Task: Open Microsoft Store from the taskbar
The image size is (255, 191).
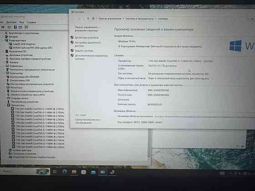Action: (83, 172)
